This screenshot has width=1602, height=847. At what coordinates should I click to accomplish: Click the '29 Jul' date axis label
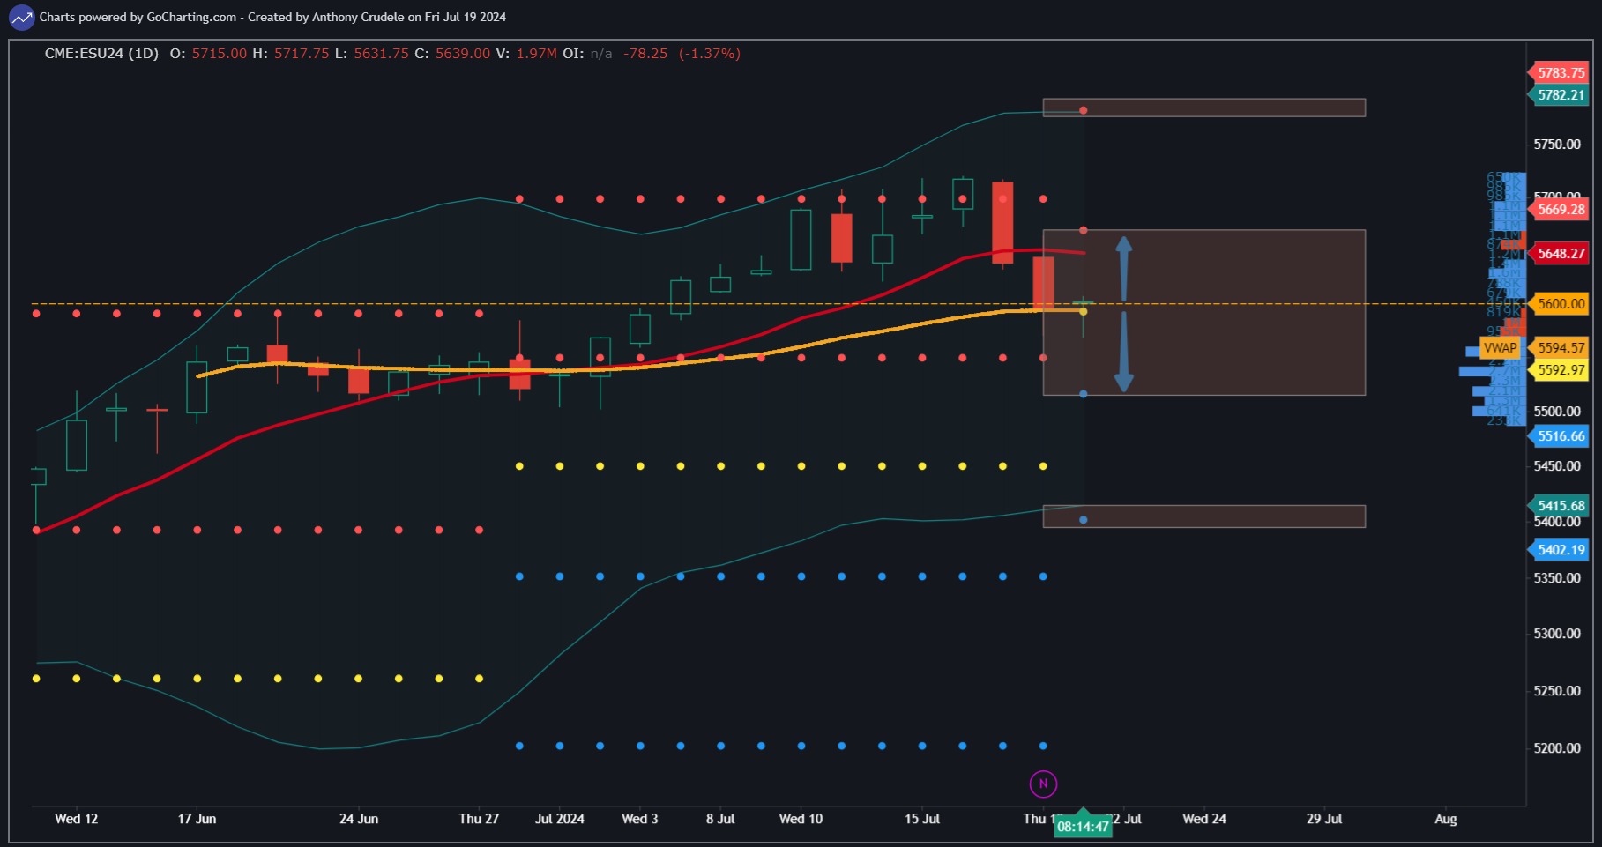tap(1324, 818)
